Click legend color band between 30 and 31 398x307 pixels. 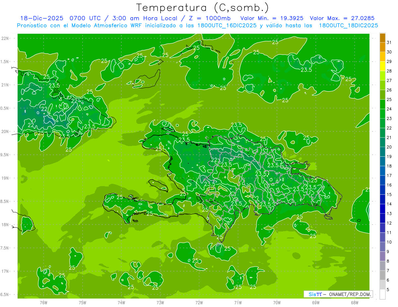pos(382,47)
